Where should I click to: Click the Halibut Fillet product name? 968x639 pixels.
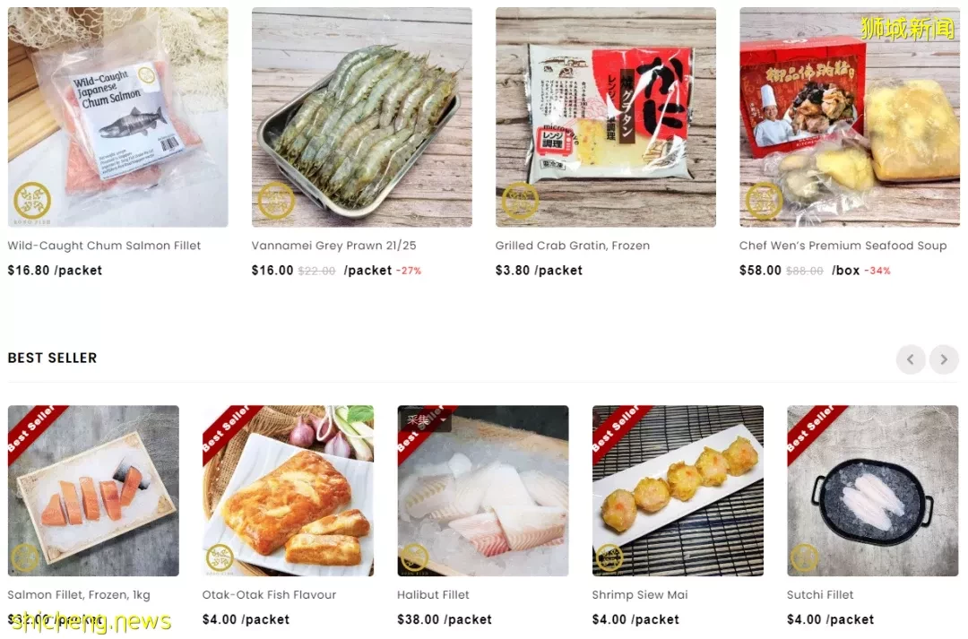tap(433, 594)
